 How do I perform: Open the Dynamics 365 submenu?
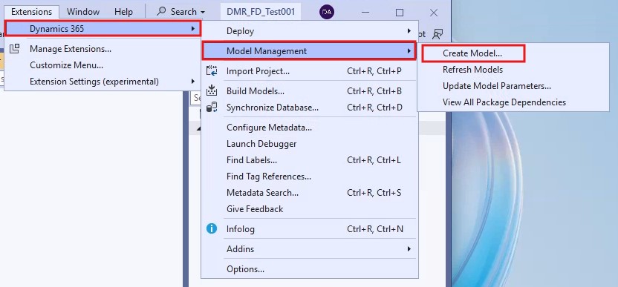coord(103,29)
